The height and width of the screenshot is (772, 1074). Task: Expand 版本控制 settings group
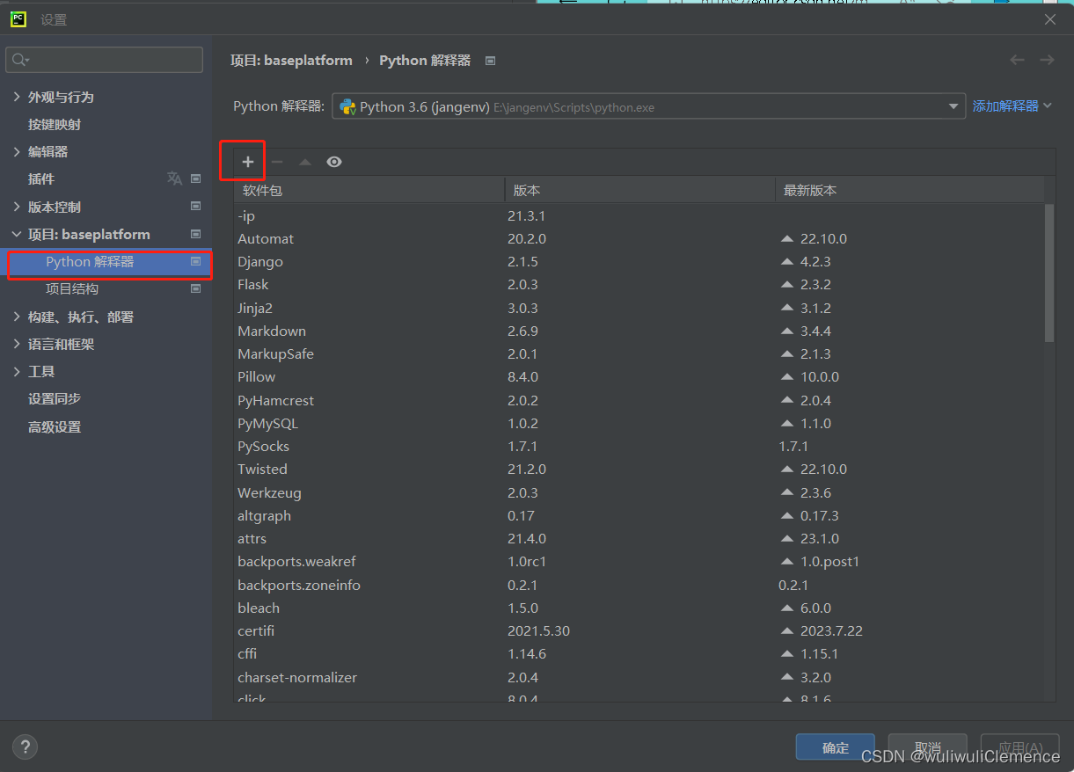point(17,207)
